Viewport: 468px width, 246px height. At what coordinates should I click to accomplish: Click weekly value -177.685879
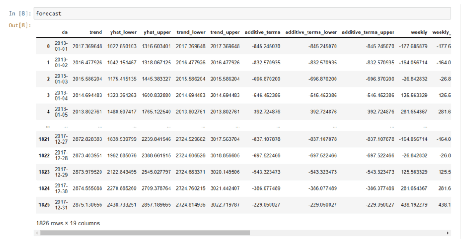click(x=413, y=46)
